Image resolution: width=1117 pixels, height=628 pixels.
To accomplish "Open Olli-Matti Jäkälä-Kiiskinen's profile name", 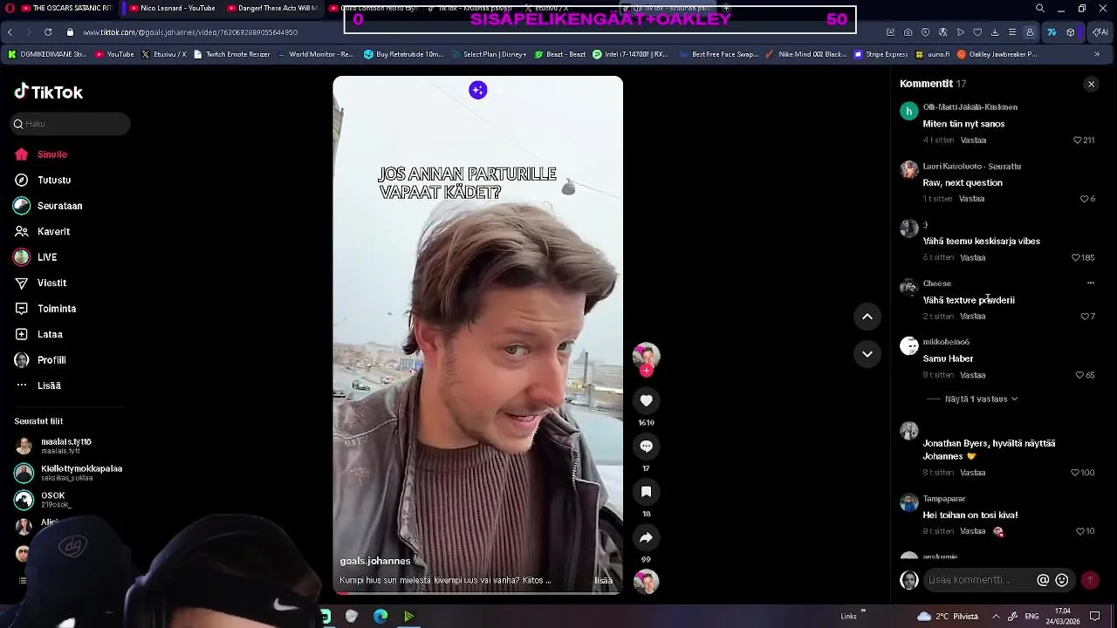I will (970, 107).
